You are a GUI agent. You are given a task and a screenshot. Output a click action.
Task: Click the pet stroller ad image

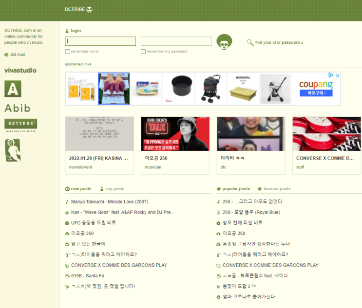click(x=211, y=89)
